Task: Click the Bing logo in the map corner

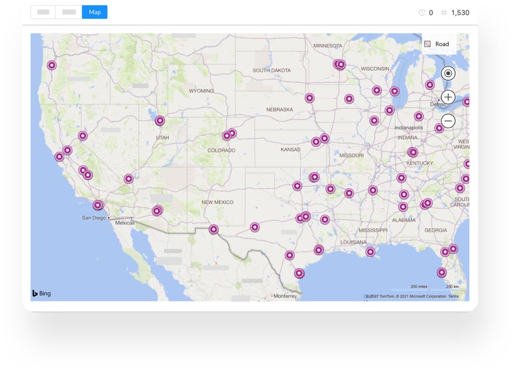Action: pyautogui.click(x=42, y=293)
